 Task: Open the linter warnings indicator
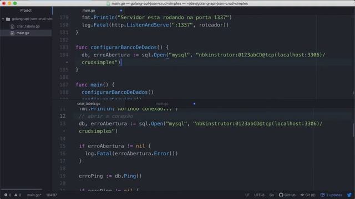18,195
